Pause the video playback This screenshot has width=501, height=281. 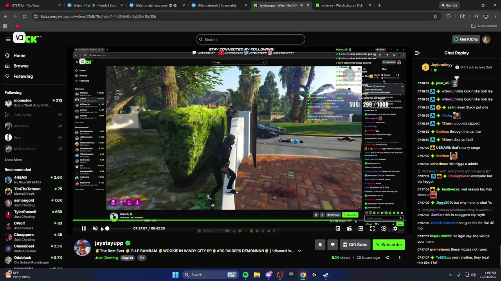(x=83, y=228)
